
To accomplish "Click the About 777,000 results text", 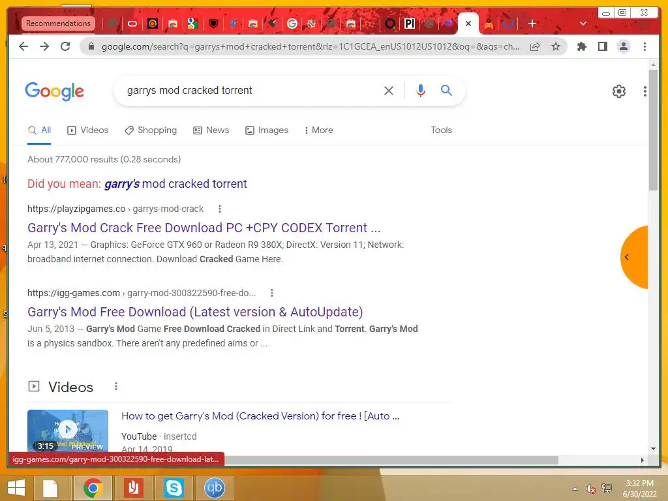I will (x=104, y=159).
